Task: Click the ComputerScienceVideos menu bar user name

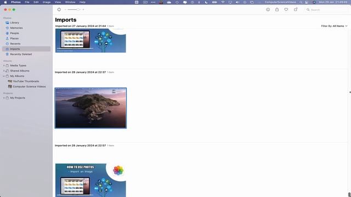Action: click(x=280, y=2)
